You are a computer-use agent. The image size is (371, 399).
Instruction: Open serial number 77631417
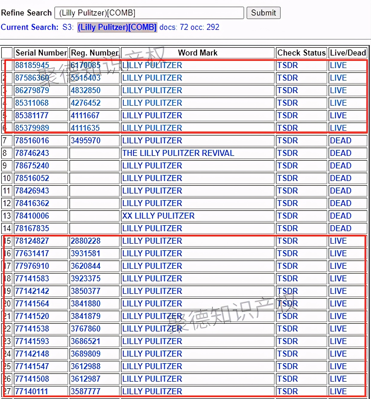coord(32,253)
